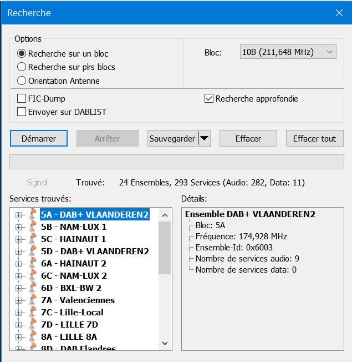Expand the 6C - NAM-LUX 2 node
Screen dimensions: 352x362
[x=18, y=276]
